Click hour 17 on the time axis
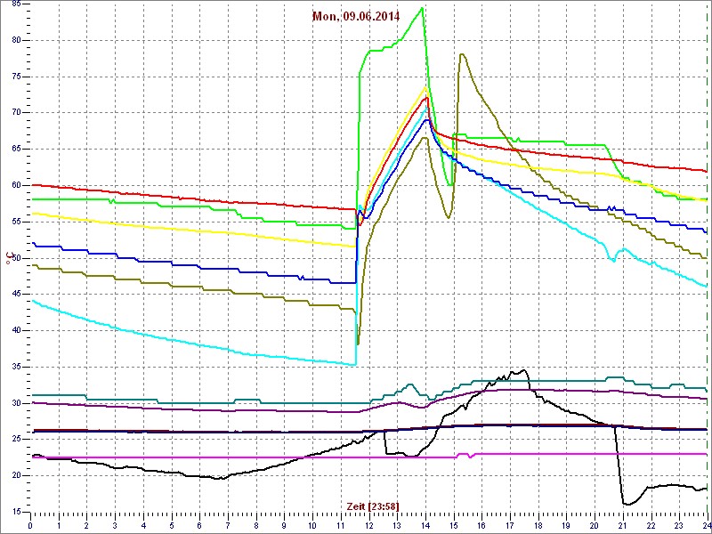The width and height of the screenshot is (712, 534). click(x=510, y=525)
